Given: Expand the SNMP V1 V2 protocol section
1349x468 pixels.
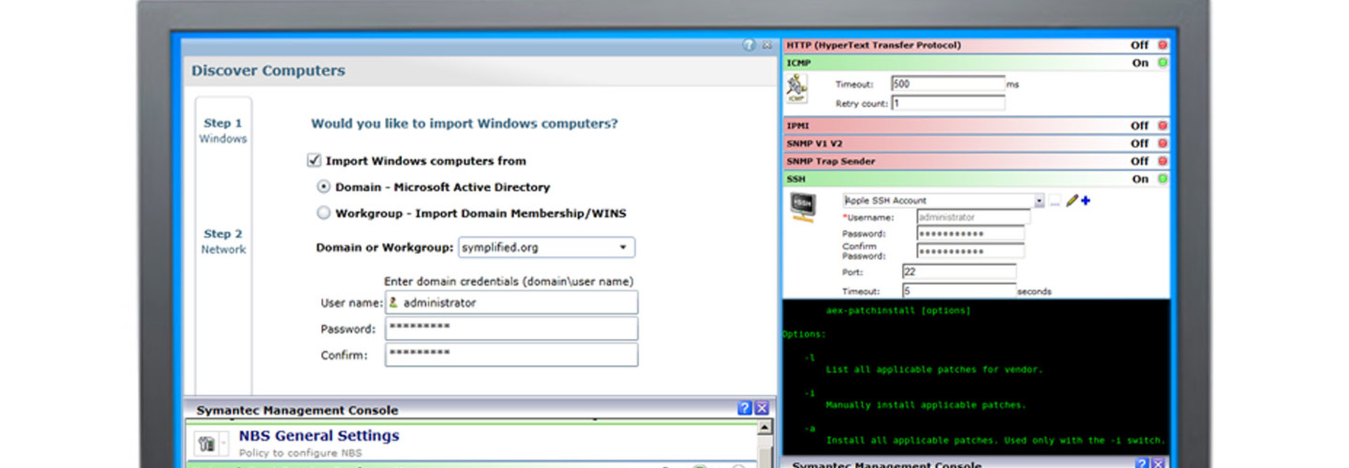Looking at the screenshot, I should click(x=815, y=143).
